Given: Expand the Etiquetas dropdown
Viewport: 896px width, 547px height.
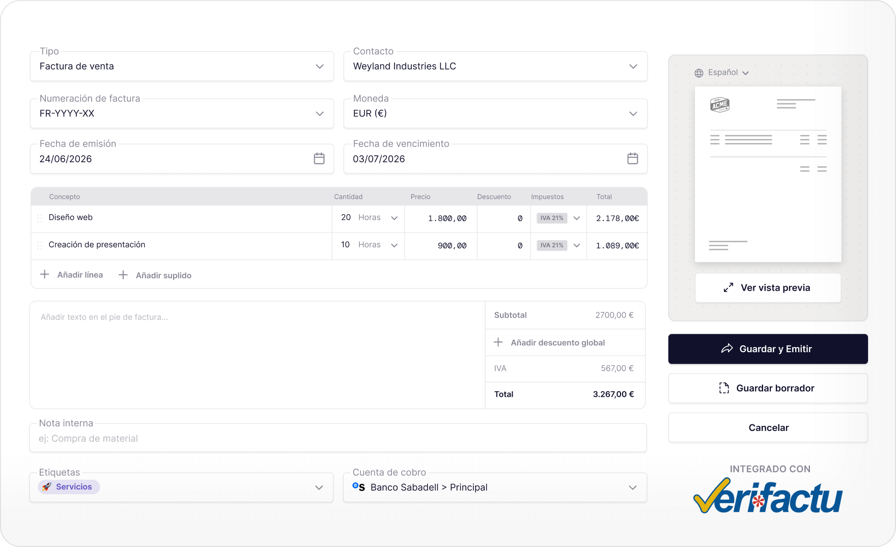Looking at the screenshot, I should click(x=181, y=487).
